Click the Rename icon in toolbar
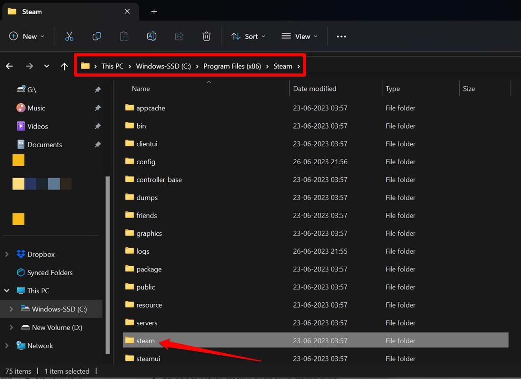Image resolution: width=521 pixels, height=379 pixels. (x=151, y=36)
